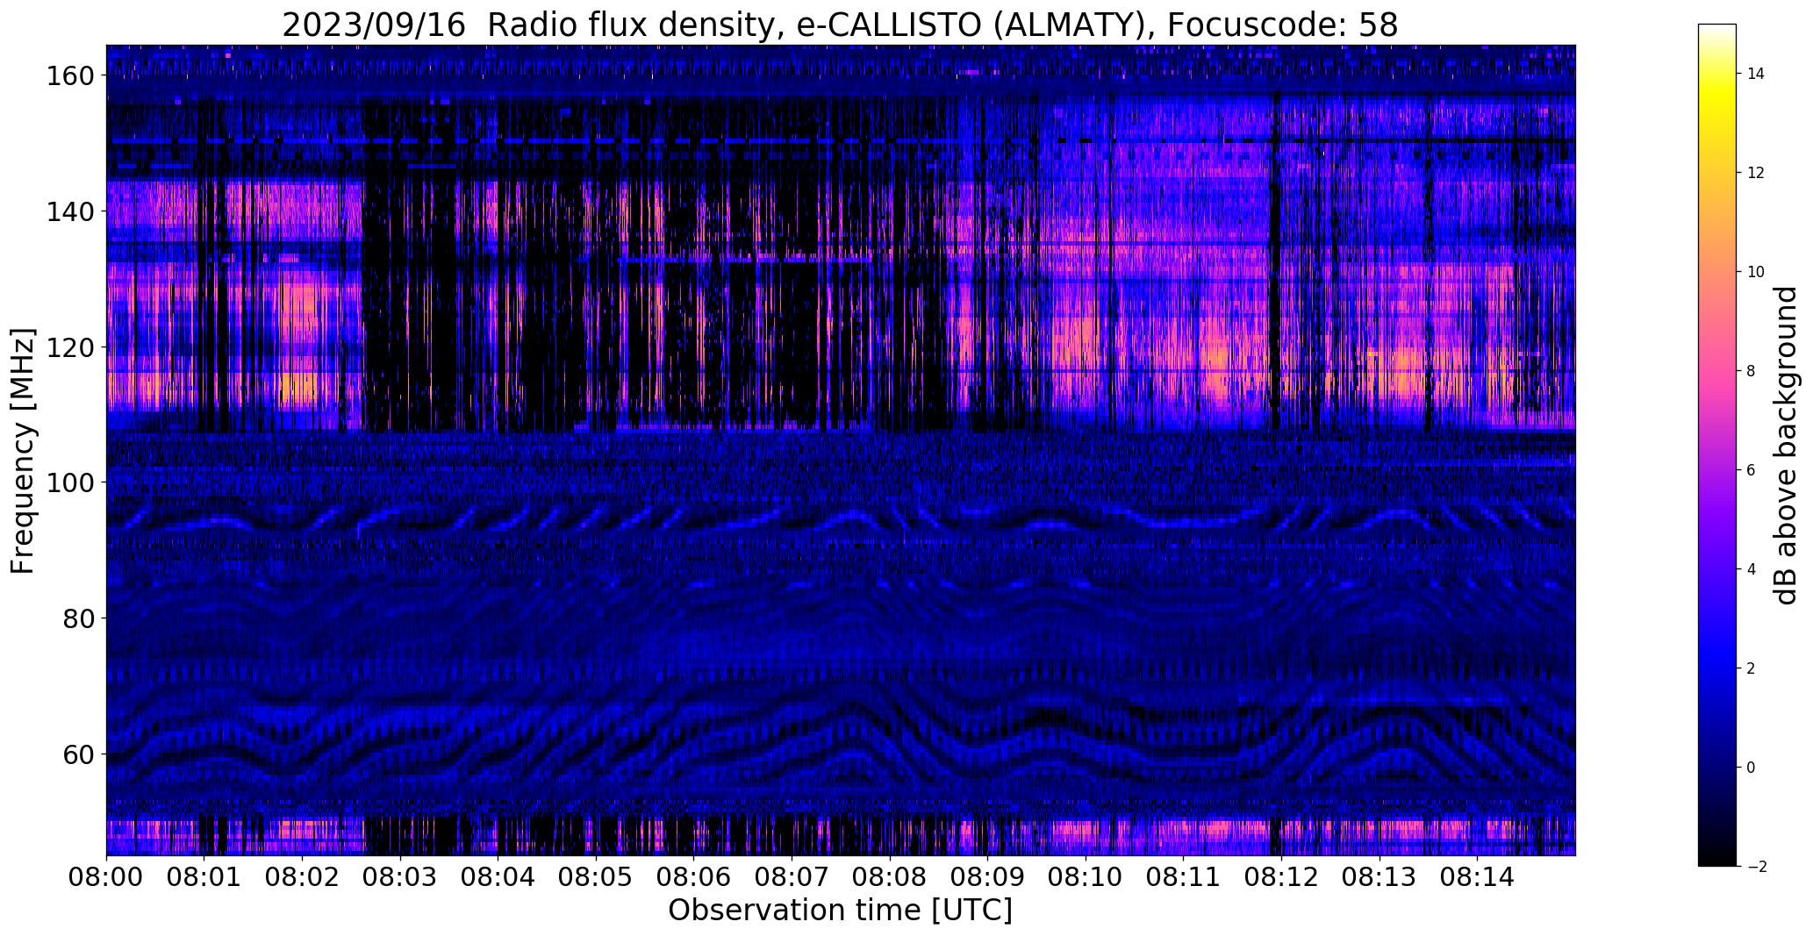Click the 'dB above background' colorbar label
Screen dimensions: 1813x936
1785,446
